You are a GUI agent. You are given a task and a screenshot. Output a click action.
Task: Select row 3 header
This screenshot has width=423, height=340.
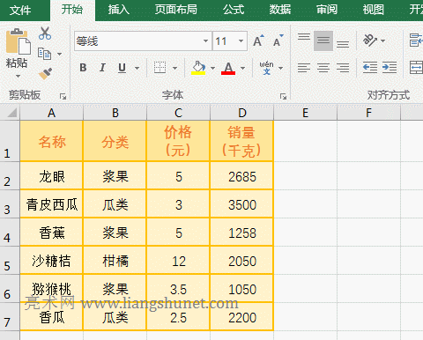[10, 204]
